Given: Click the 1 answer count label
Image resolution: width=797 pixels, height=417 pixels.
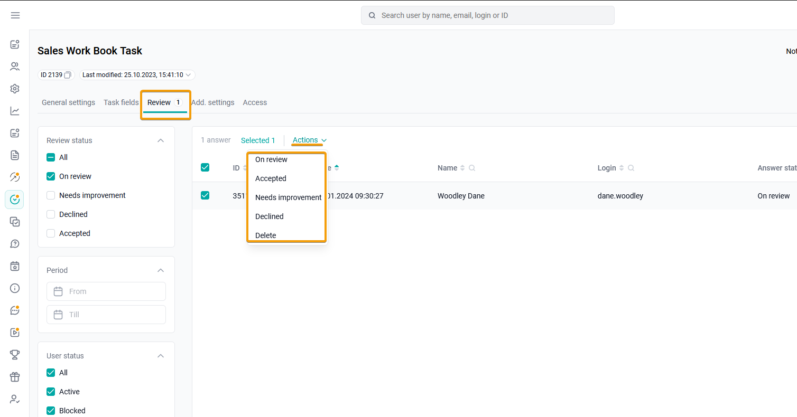Looking at the screenshot, I should pyautogui.click(x=216, y=140).
